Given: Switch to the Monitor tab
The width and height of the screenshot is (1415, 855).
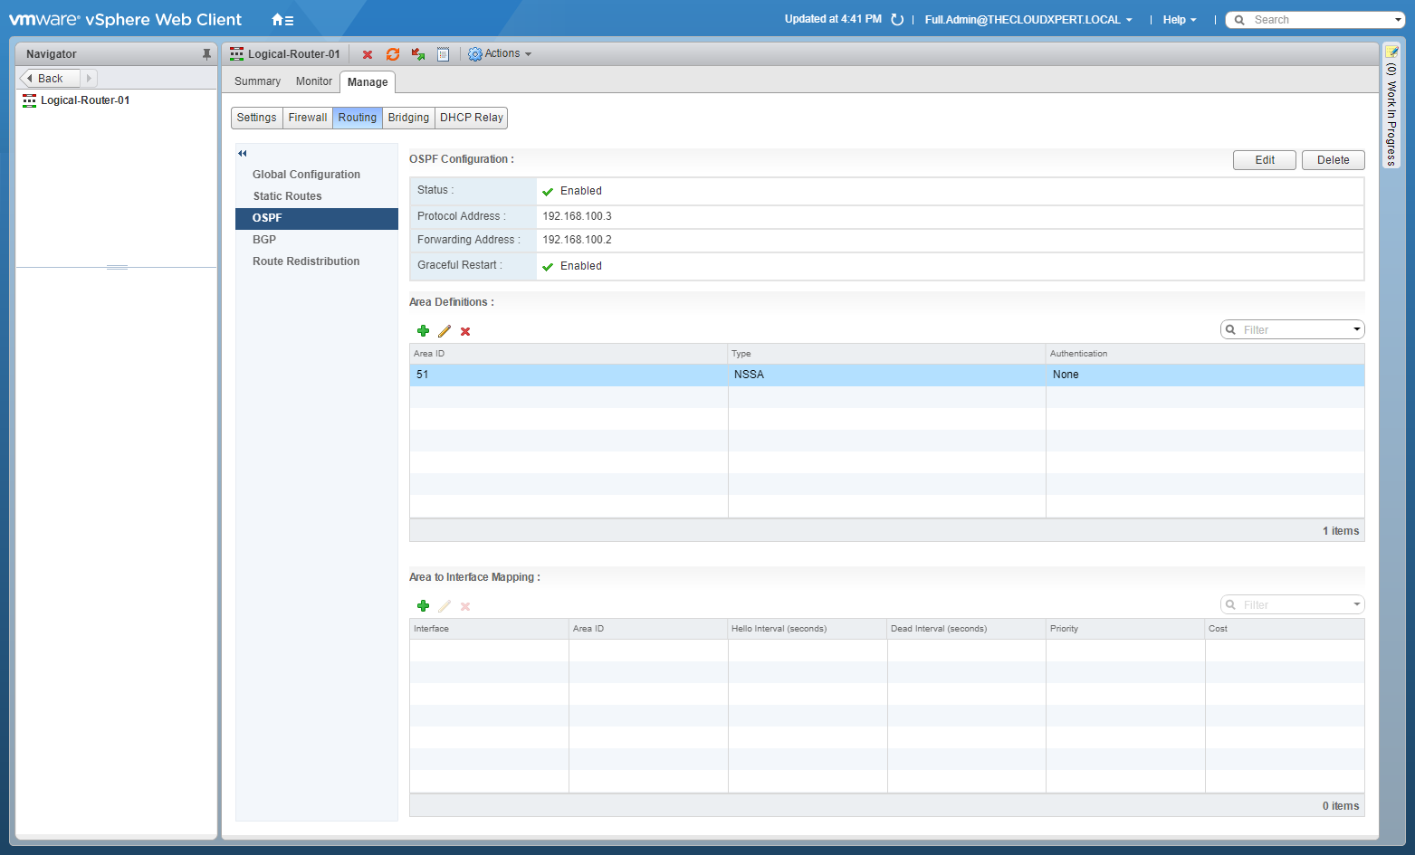Looking at the screenshot, I should click(x=313, y=81).
